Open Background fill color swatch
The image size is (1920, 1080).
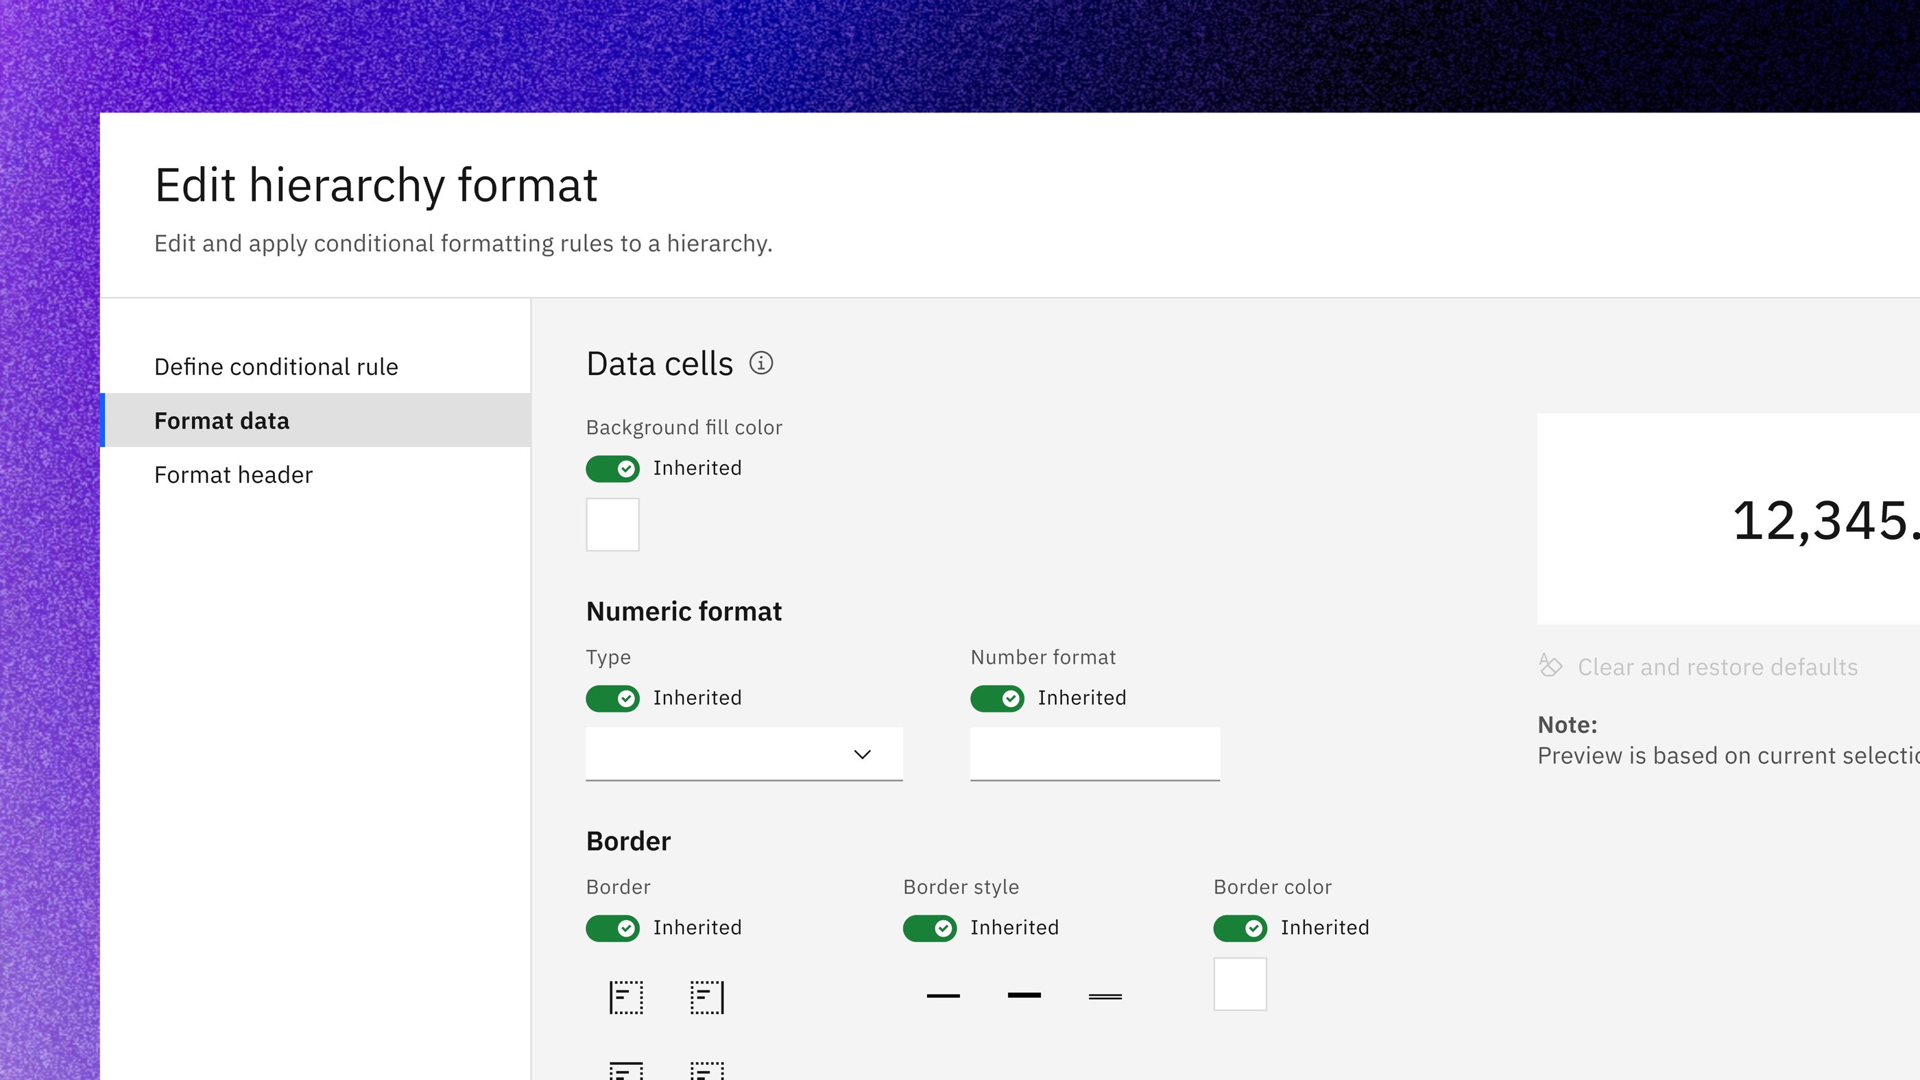coord(612,525)
